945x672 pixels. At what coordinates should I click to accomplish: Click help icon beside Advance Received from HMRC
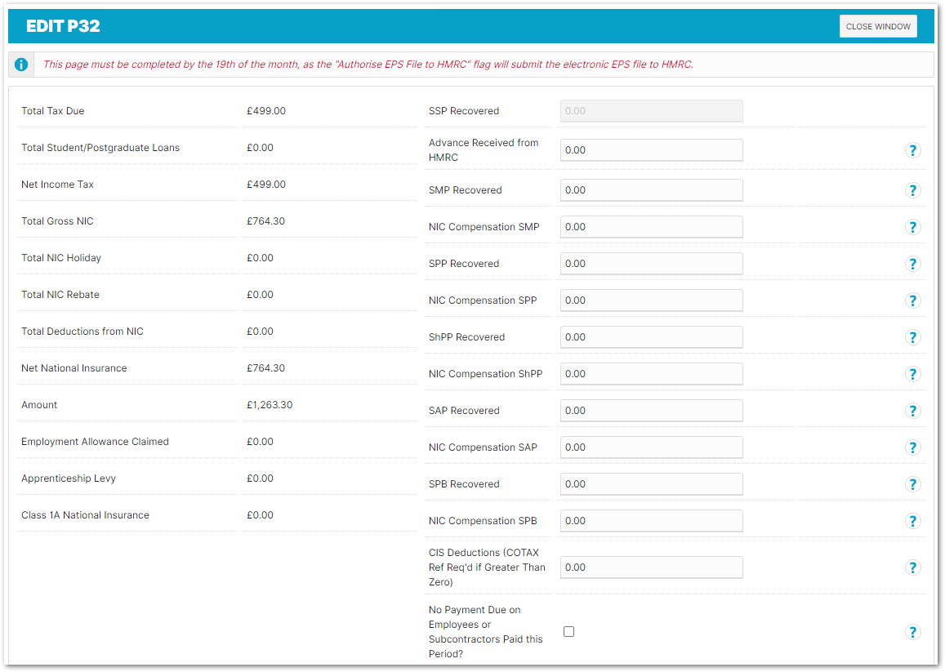coord(912,150)
